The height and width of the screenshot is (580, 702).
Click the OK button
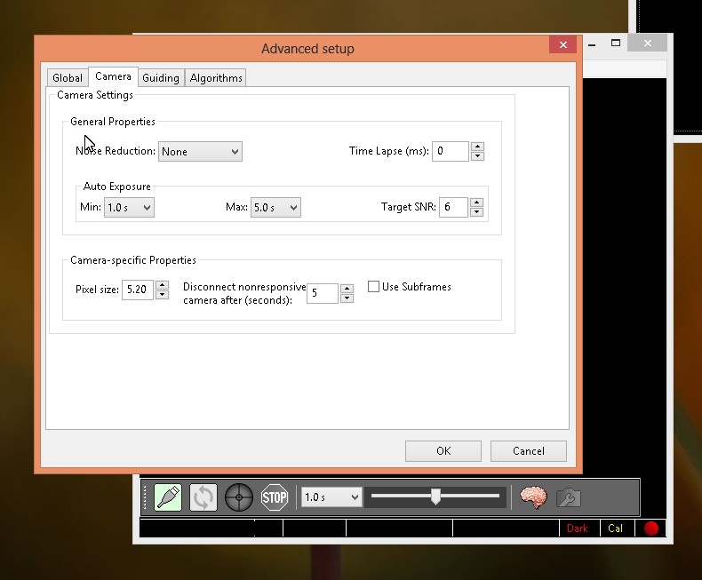point(443,451)
